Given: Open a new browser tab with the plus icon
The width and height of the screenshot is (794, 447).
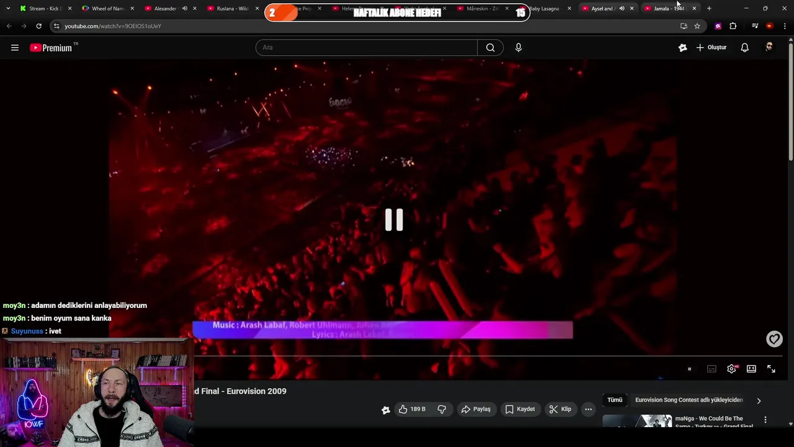Looking at the screenshot, I should point(709,8).
